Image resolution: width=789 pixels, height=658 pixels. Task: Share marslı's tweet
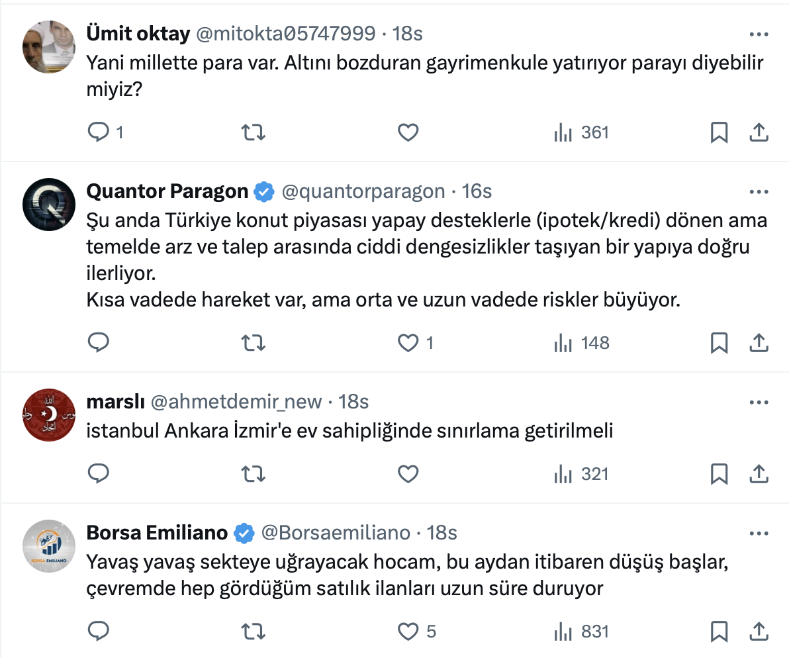[x=759, y=474]
